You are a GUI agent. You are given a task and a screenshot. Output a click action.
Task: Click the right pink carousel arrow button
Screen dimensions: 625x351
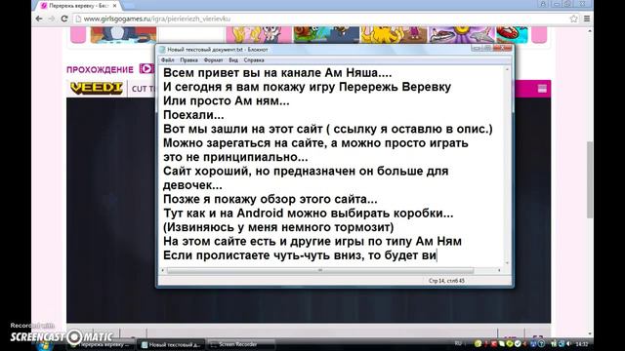tap(539, 35)
